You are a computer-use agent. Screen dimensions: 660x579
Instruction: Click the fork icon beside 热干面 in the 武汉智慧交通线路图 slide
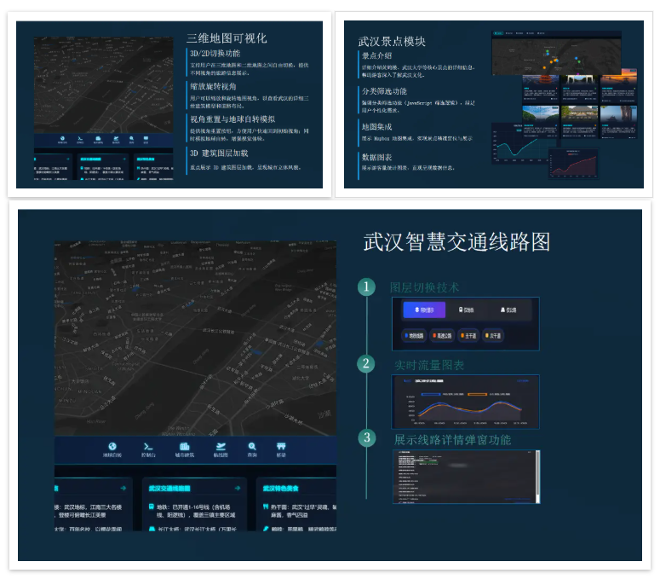pyautogui.click(x=266, y=507)
